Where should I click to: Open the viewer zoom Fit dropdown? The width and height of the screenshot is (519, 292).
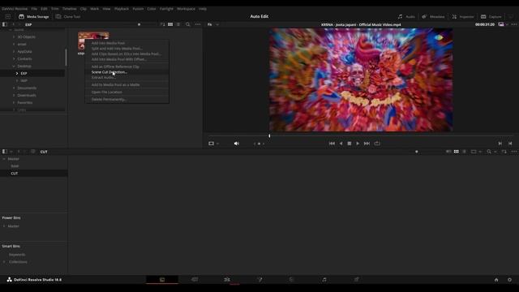(x=213, y=24)
